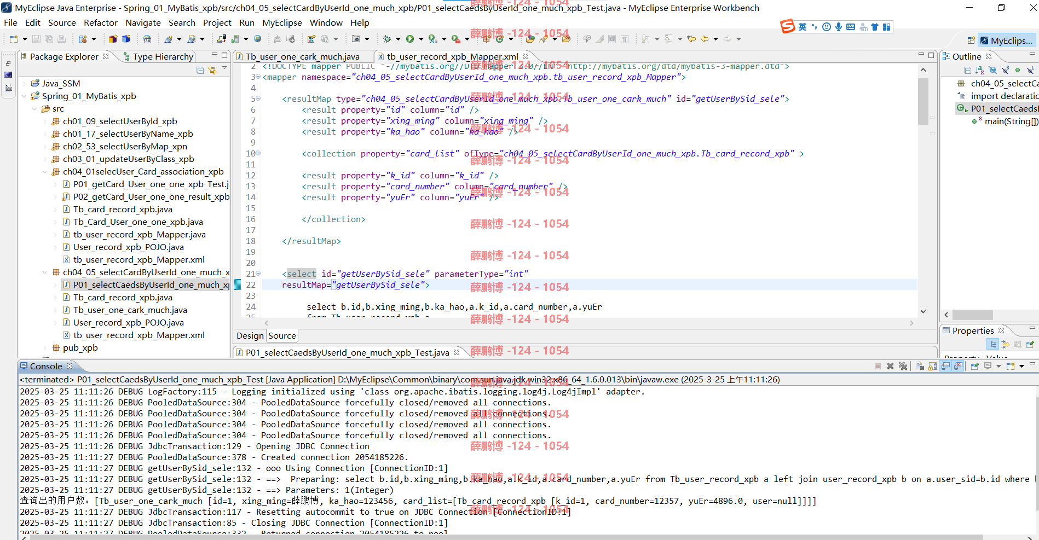Toggle Hide Static Members in Outline
1039x540 pixels.
(1005, 70)
